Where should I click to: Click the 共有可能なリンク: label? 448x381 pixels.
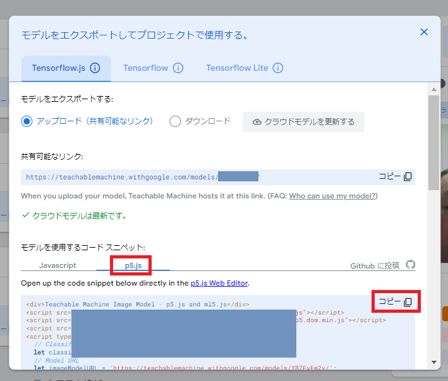(x=52, y=157)
